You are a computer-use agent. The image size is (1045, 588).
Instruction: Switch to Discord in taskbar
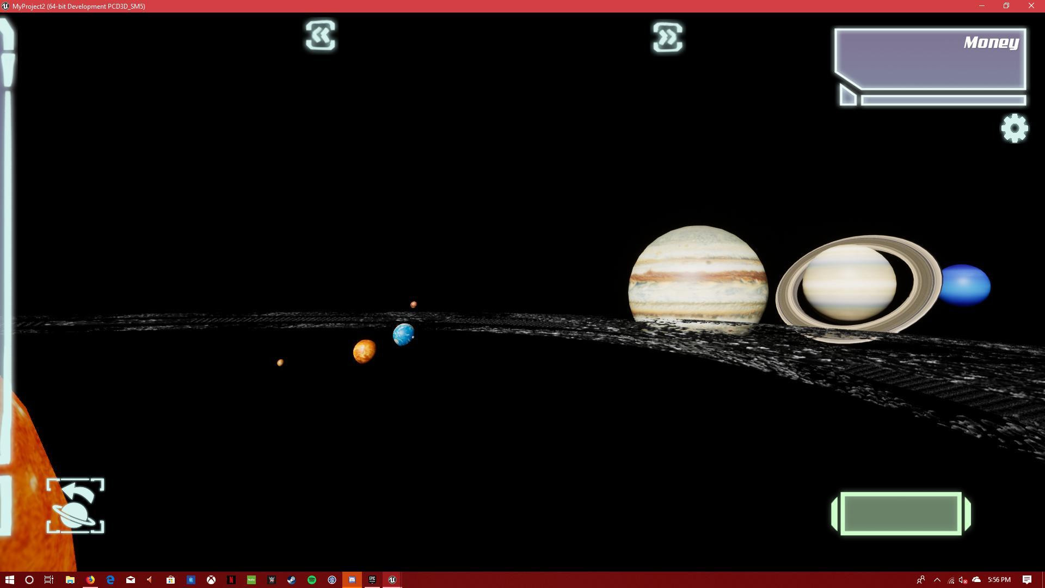(x=352, y=580)
